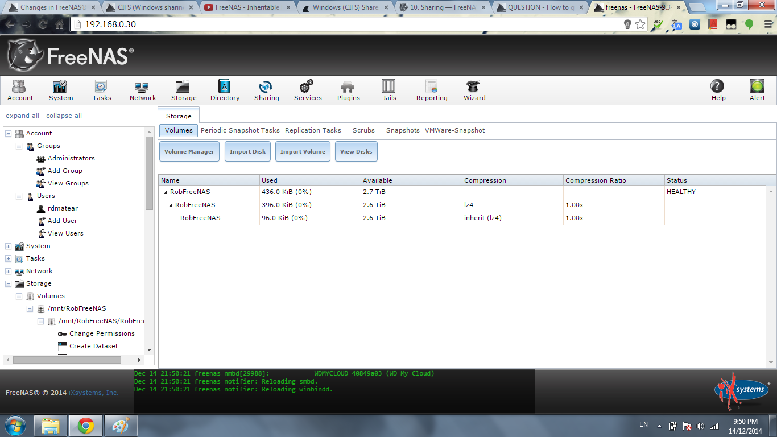
Task: Click the vertical scrollbar of the tree
Action: pos(150,173)
